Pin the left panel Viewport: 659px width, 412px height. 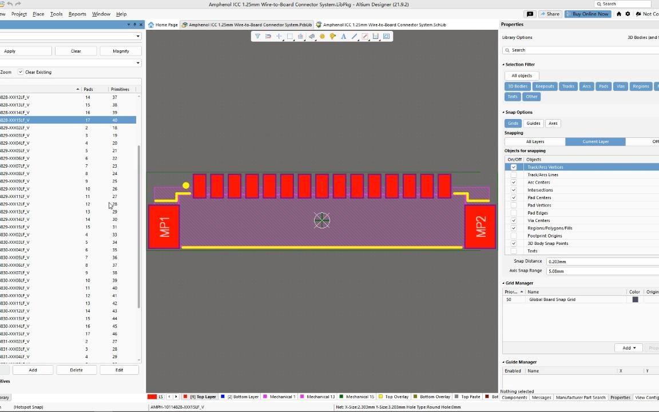pos(134,25)
